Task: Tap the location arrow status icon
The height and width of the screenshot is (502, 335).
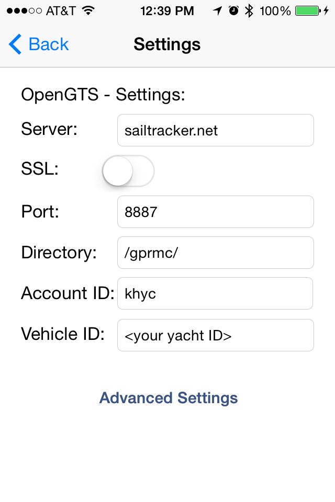Action: click(217, 11)
